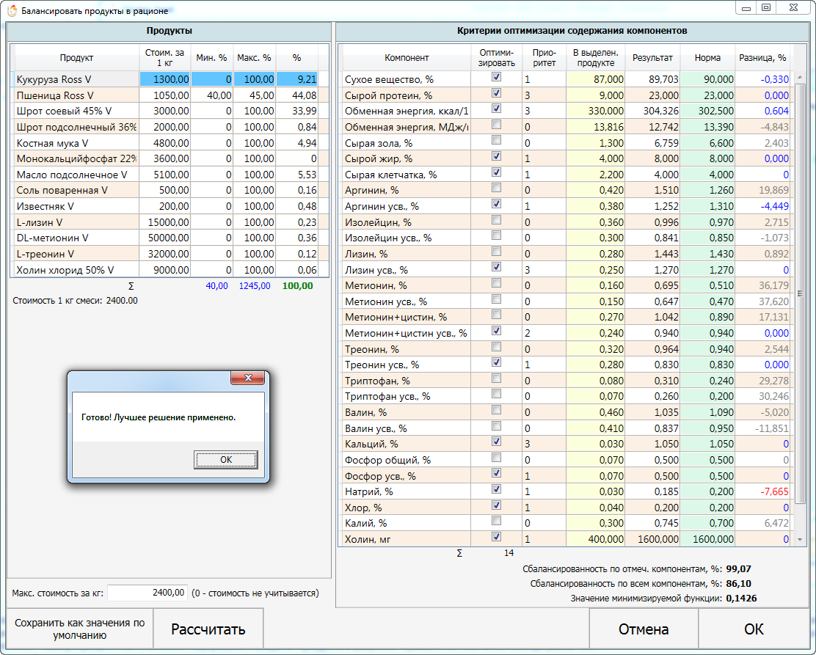Click cost cell 1300,00 for Кукуруза
The width and height of the screenshot is (816, 655).
pyautogui.click(x=165, y=79)
